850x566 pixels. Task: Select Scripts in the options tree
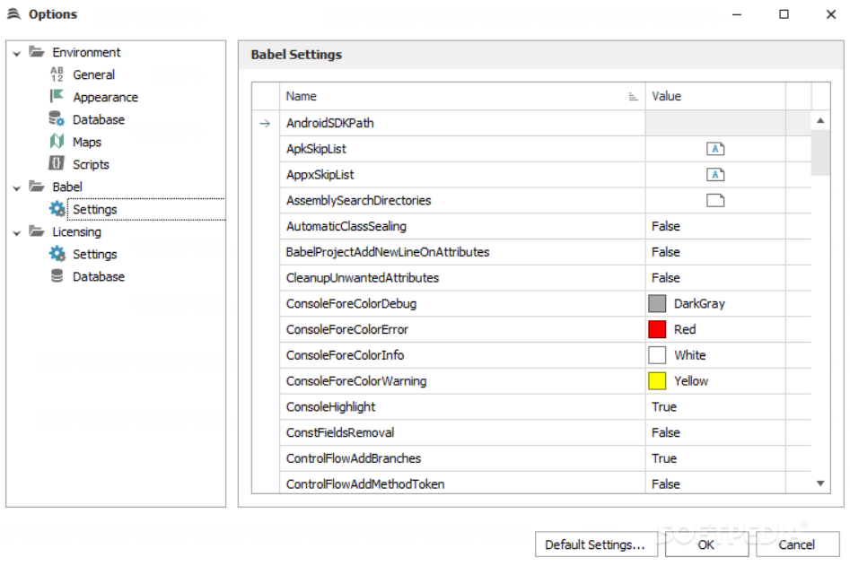91,164
